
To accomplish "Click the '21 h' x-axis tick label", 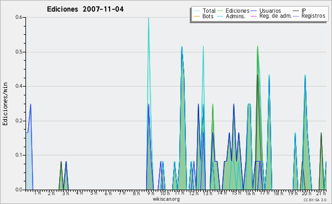I will pos(321,193).
